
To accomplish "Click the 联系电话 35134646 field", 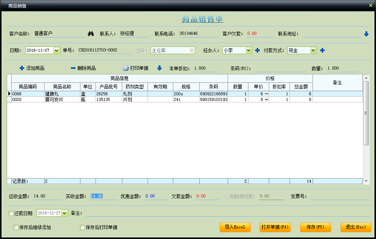I will [x=199, y=34].
